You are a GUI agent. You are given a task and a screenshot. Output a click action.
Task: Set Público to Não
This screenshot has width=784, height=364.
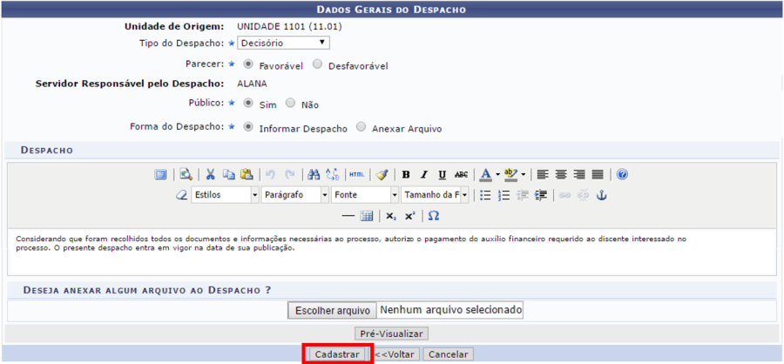[x=291, y=104]
